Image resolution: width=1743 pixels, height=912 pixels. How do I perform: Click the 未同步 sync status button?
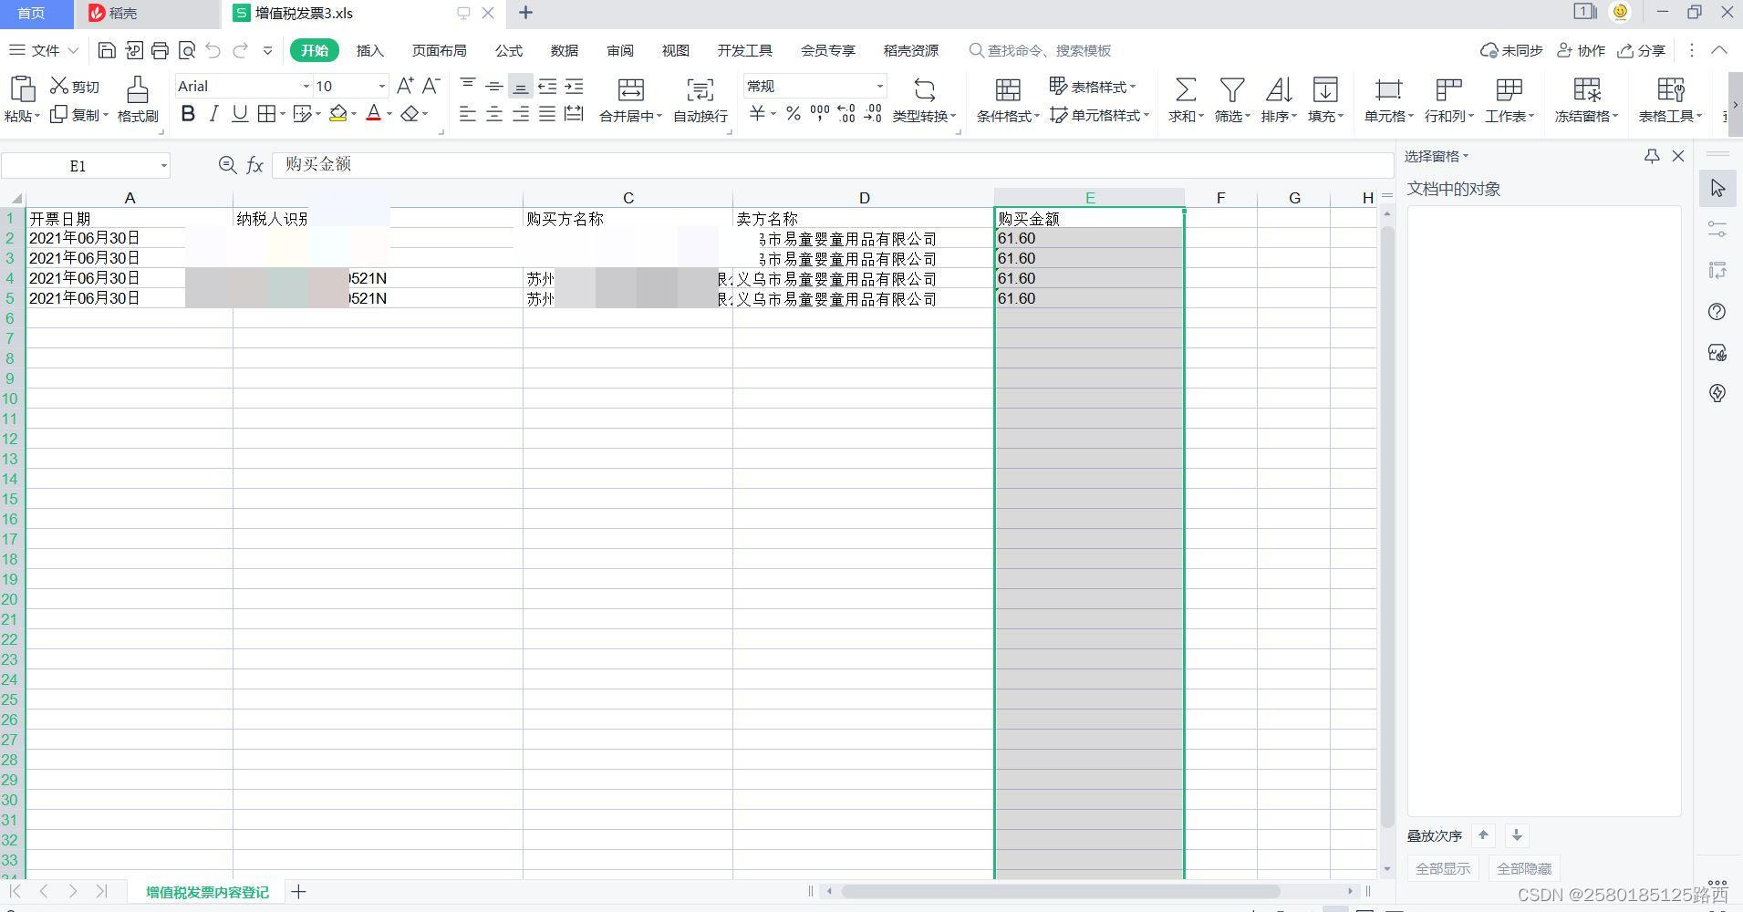click(x=1511, y=50)
